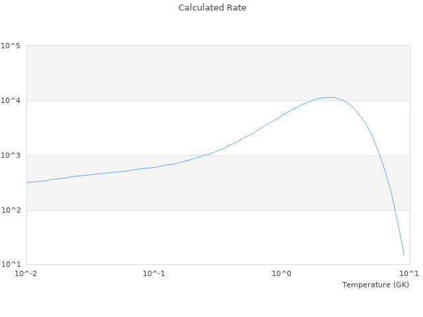Click the leftmost starting point of the curve

click(x=27, y=182)
